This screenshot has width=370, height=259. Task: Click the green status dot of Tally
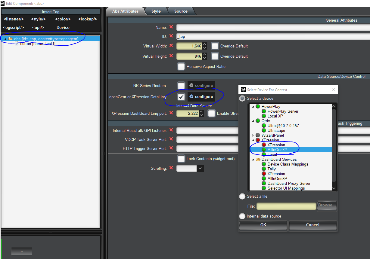pyautogui.click(x=264, y=169)
